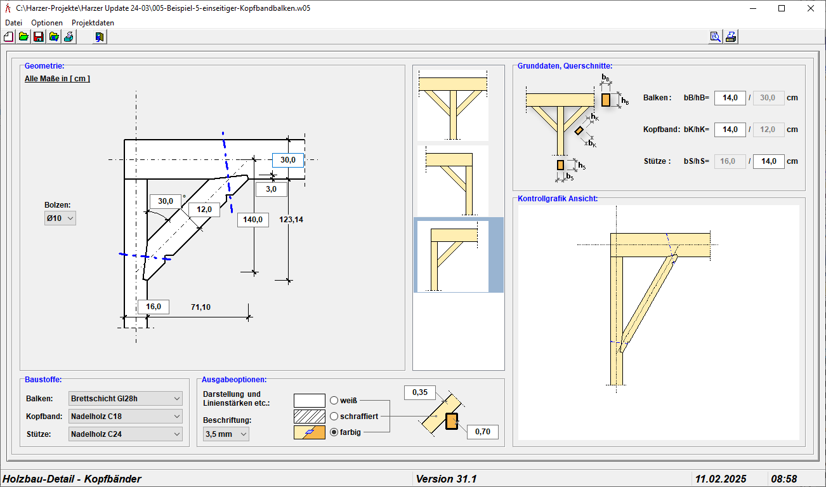Image resolution: width=826 pixels, height=487 pixels.
Task: Click the folder icon with blue arrow
Action: [54, 37]
